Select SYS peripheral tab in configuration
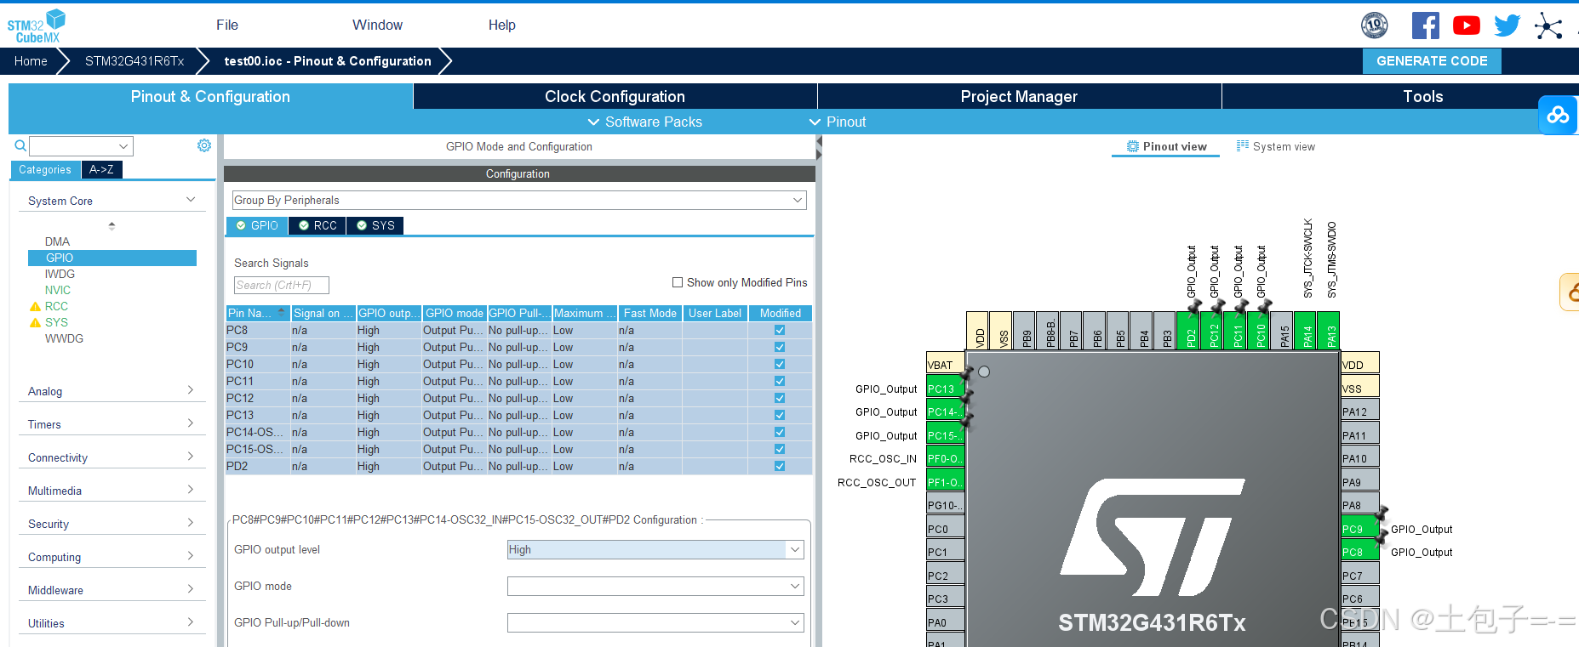The height and width of the screenshot is (647, 1579). pos(375,225)
